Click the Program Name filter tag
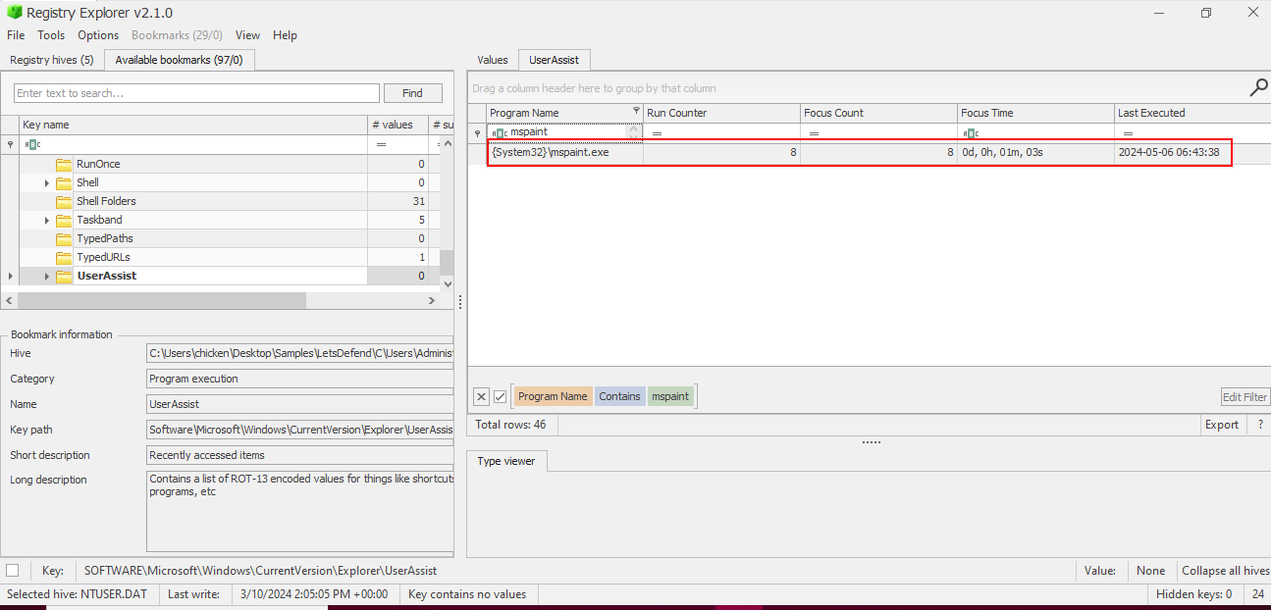Screen dimensions: 1271x610 (x=553, y=396)
